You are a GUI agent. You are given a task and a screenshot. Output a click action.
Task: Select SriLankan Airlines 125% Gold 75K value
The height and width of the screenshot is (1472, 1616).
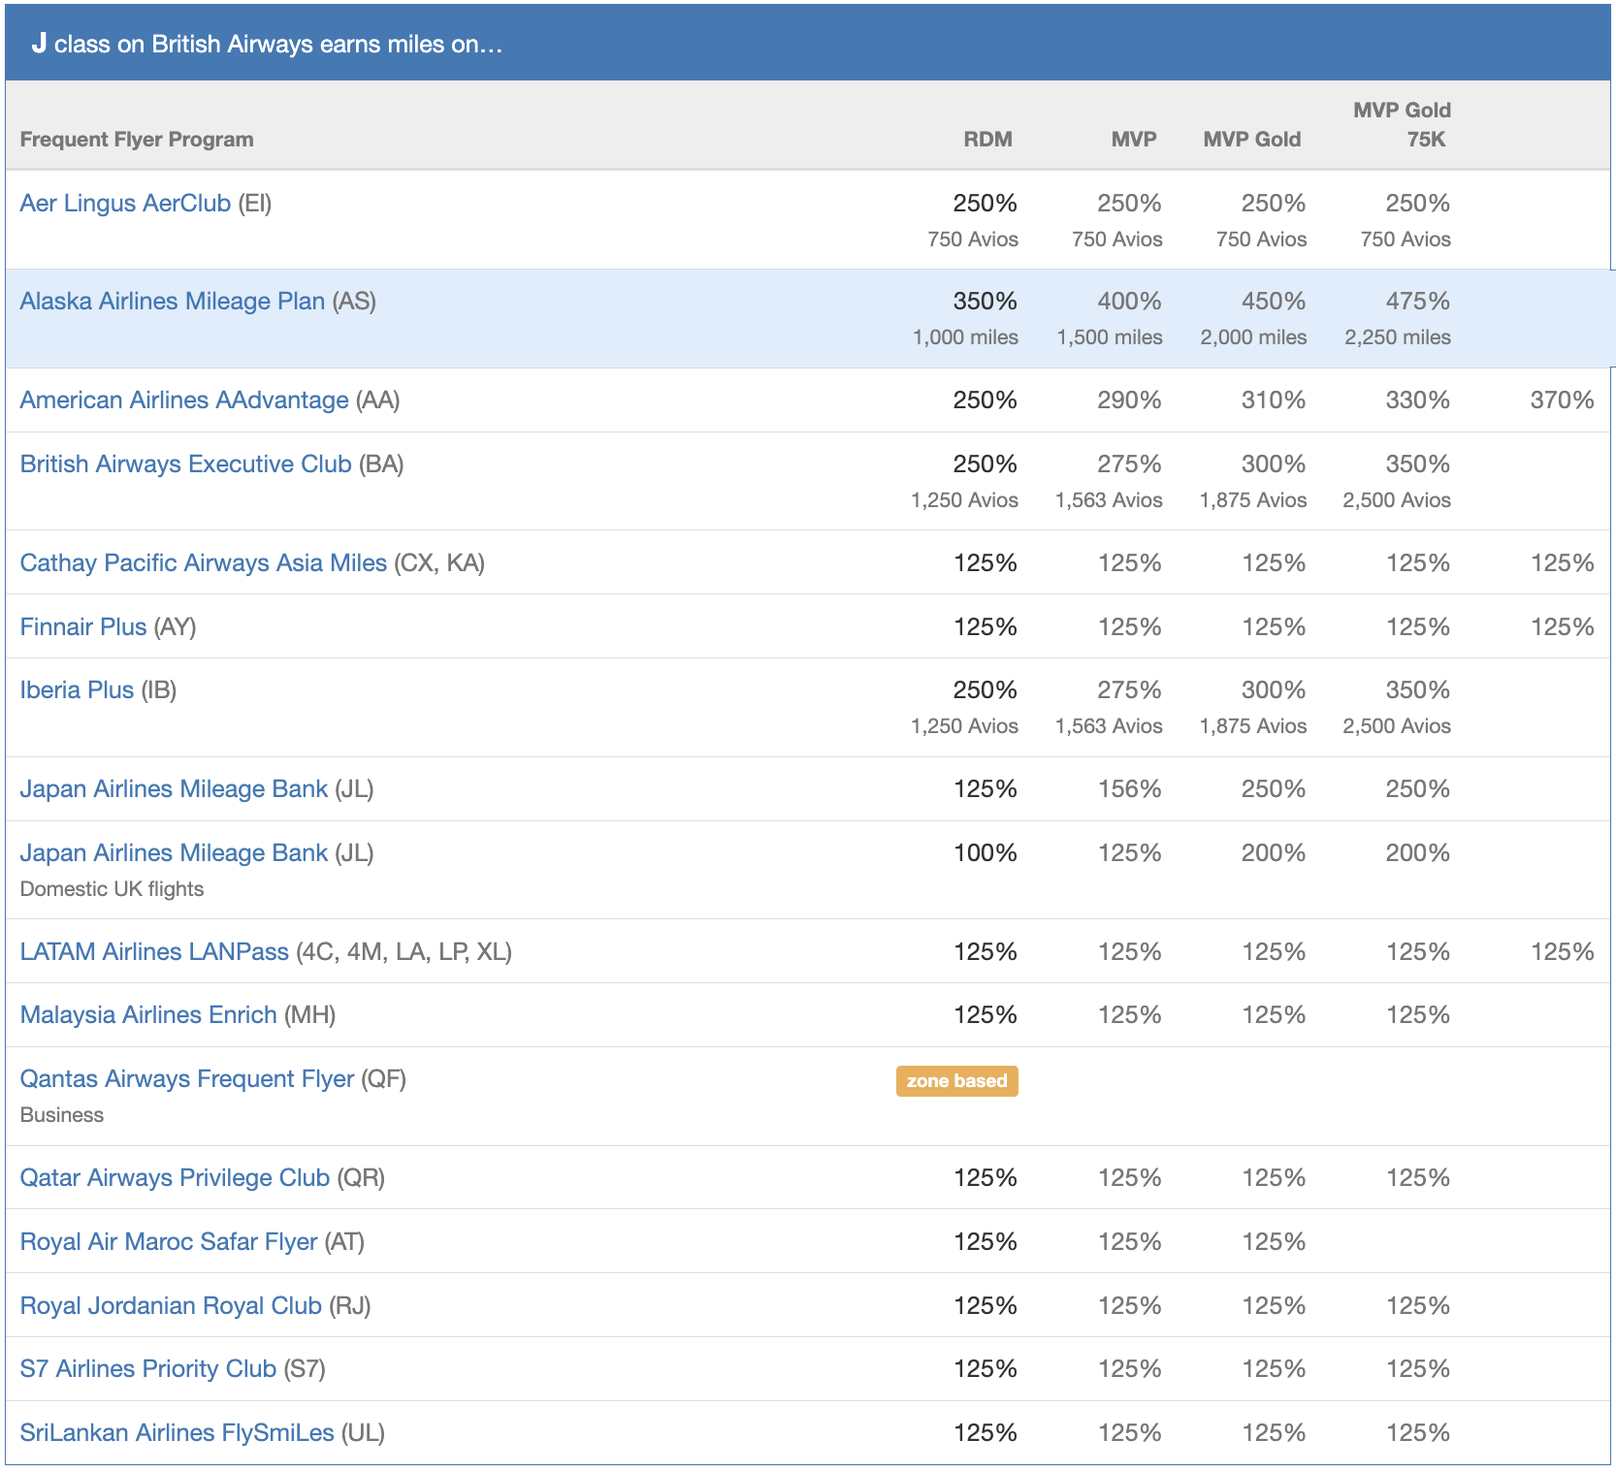point(1418,1433)
